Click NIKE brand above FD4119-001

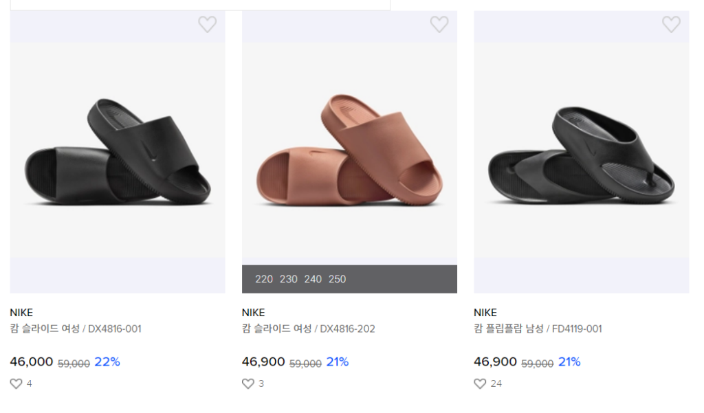(485, 313)
